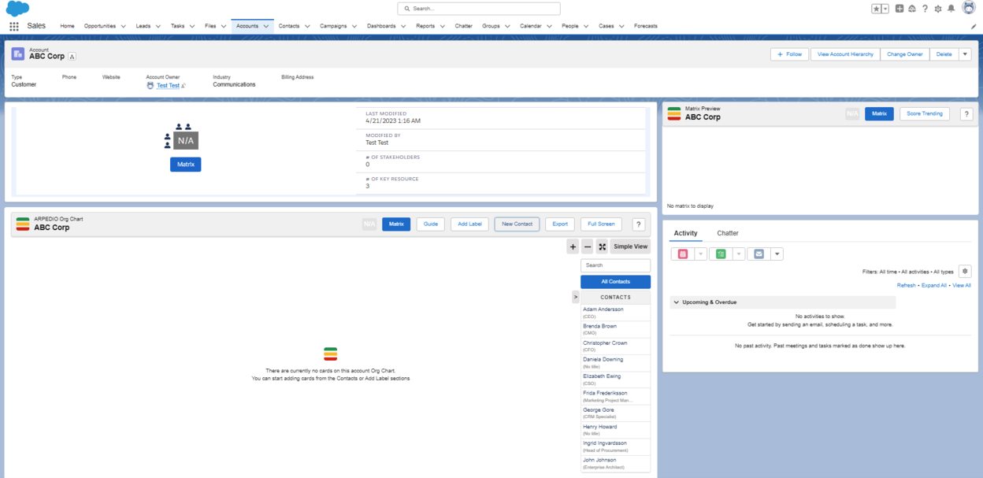Click the pencil icon to edit navigation bar
Screen dimensions: 983x478
click(x=974, y=26)
